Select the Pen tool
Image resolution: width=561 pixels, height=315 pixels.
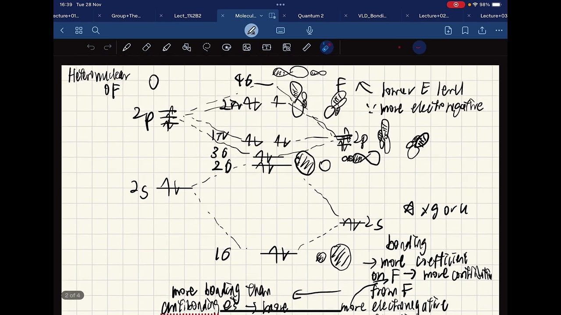point(127,47)
